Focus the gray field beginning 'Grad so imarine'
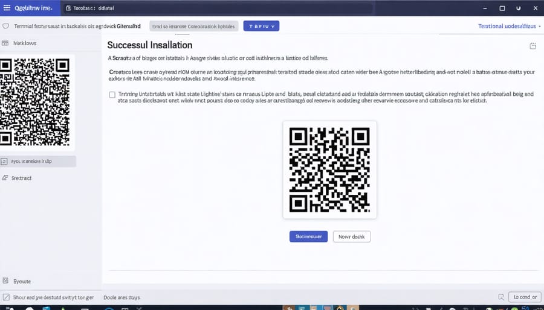Viewport: 544px width, 310px height. (194, 27)
